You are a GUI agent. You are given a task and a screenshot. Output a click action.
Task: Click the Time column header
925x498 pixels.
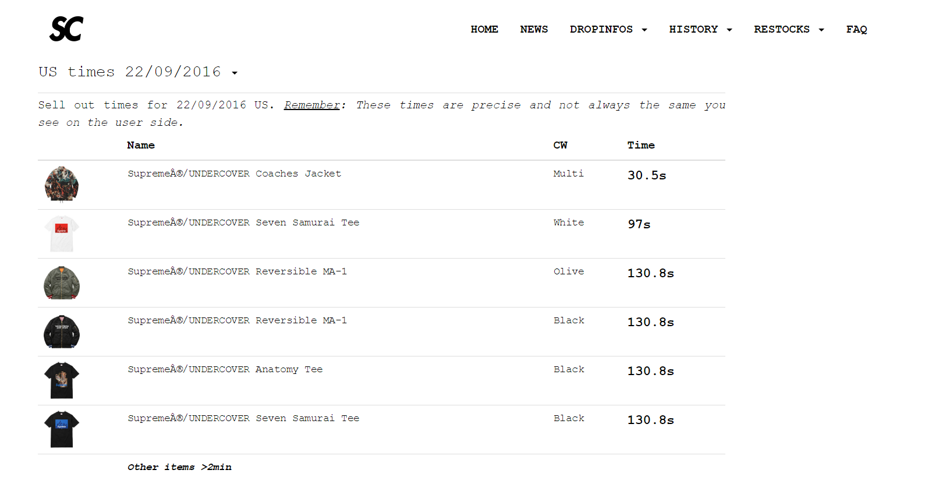(x=641, y=145)
